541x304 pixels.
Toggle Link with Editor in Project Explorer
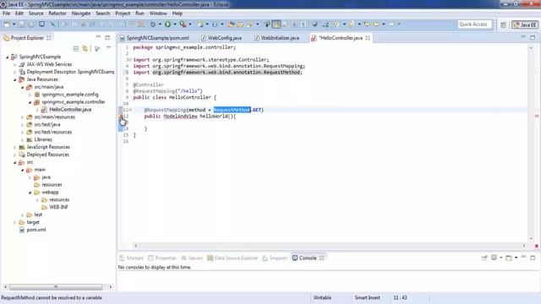click(x=85, y=49)
